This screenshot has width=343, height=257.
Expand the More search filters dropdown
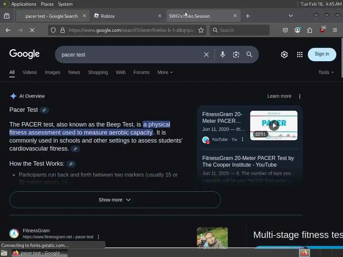(x=165, y=72)
